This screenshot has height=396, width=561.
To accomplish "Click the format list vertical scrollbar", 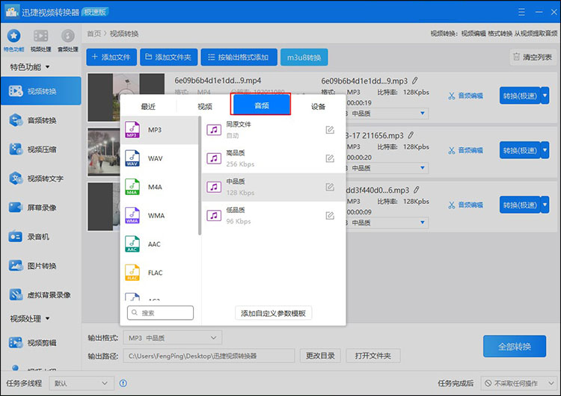I will click(x=200, y=176).
